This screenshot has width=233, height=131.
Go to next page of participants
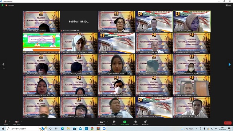[x=229, y=64]
